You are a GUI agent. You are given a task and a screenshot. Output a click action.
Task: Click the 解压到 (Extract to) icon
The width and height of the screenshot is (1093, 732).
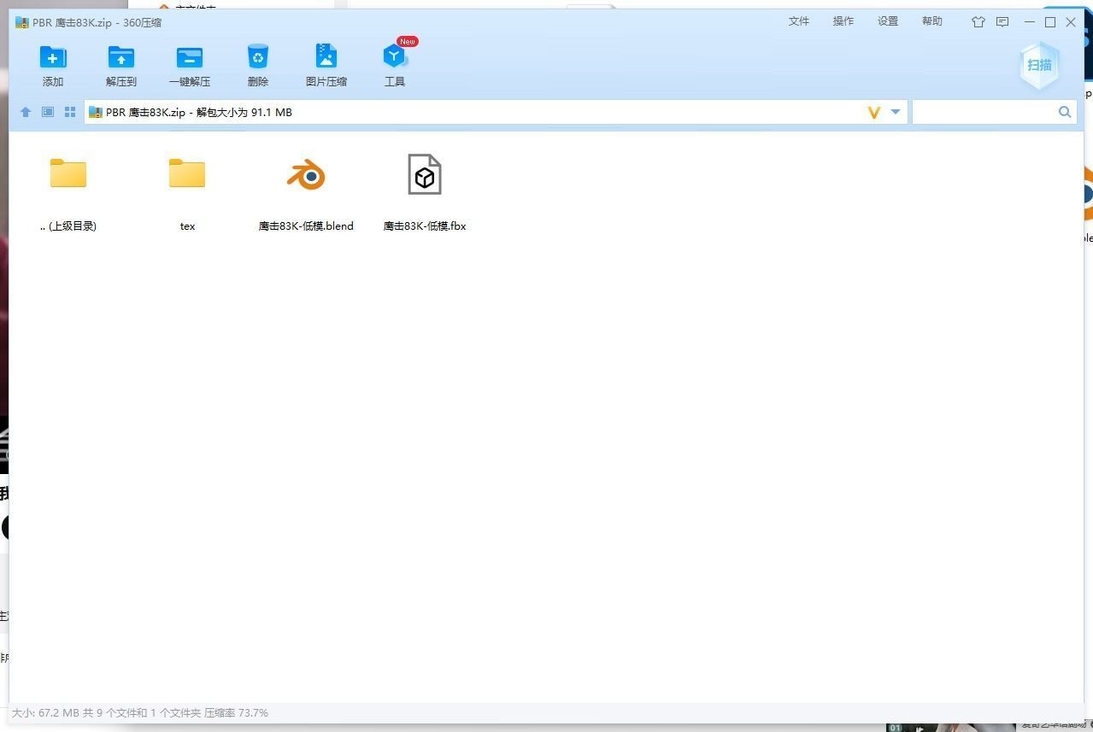click(120, 58)
